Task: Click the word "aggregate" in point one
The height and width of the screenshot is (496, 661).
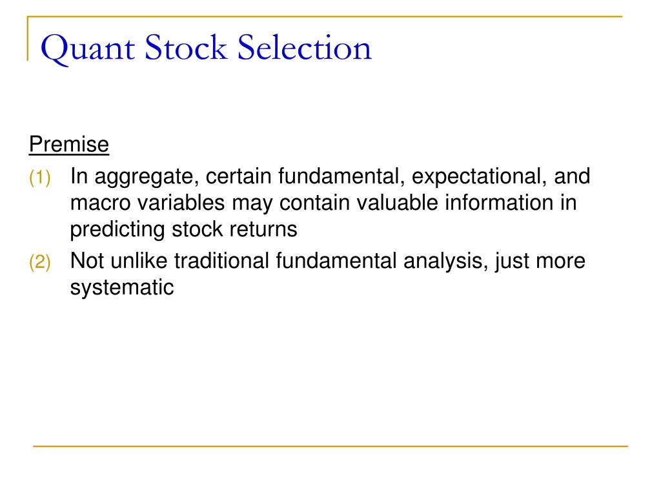Action: click(147, 177)
